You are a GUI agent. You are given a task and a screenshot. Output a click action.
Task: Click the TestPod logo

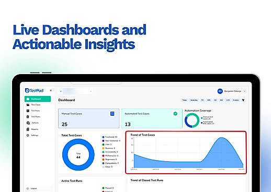coord(34,90)
